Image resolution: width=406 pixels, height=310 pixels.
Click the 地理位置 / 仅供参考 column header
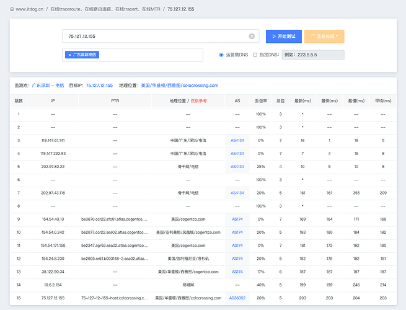pos(188,101)
